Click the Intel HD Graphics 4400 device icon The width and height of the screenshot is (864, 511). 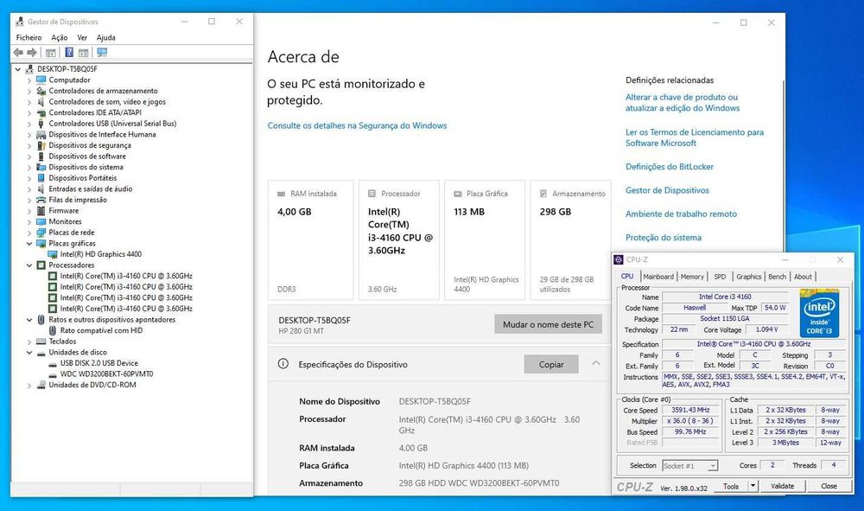click(x=53, y=254)
